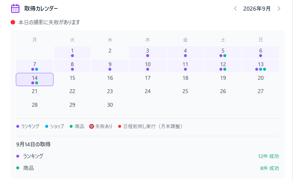The width and height of the screenshot is (293, 181).
Task: Click highlighted day 14 cell
Action: click(x=35, y=79)
